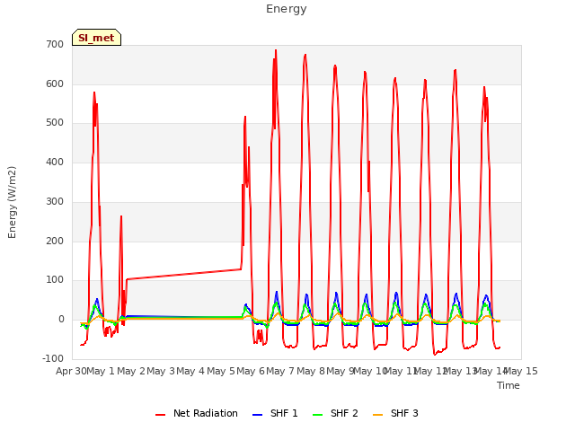Click the 700 y-axis tick value
This screenshot has height=431, width=575.
coord(55,45)
